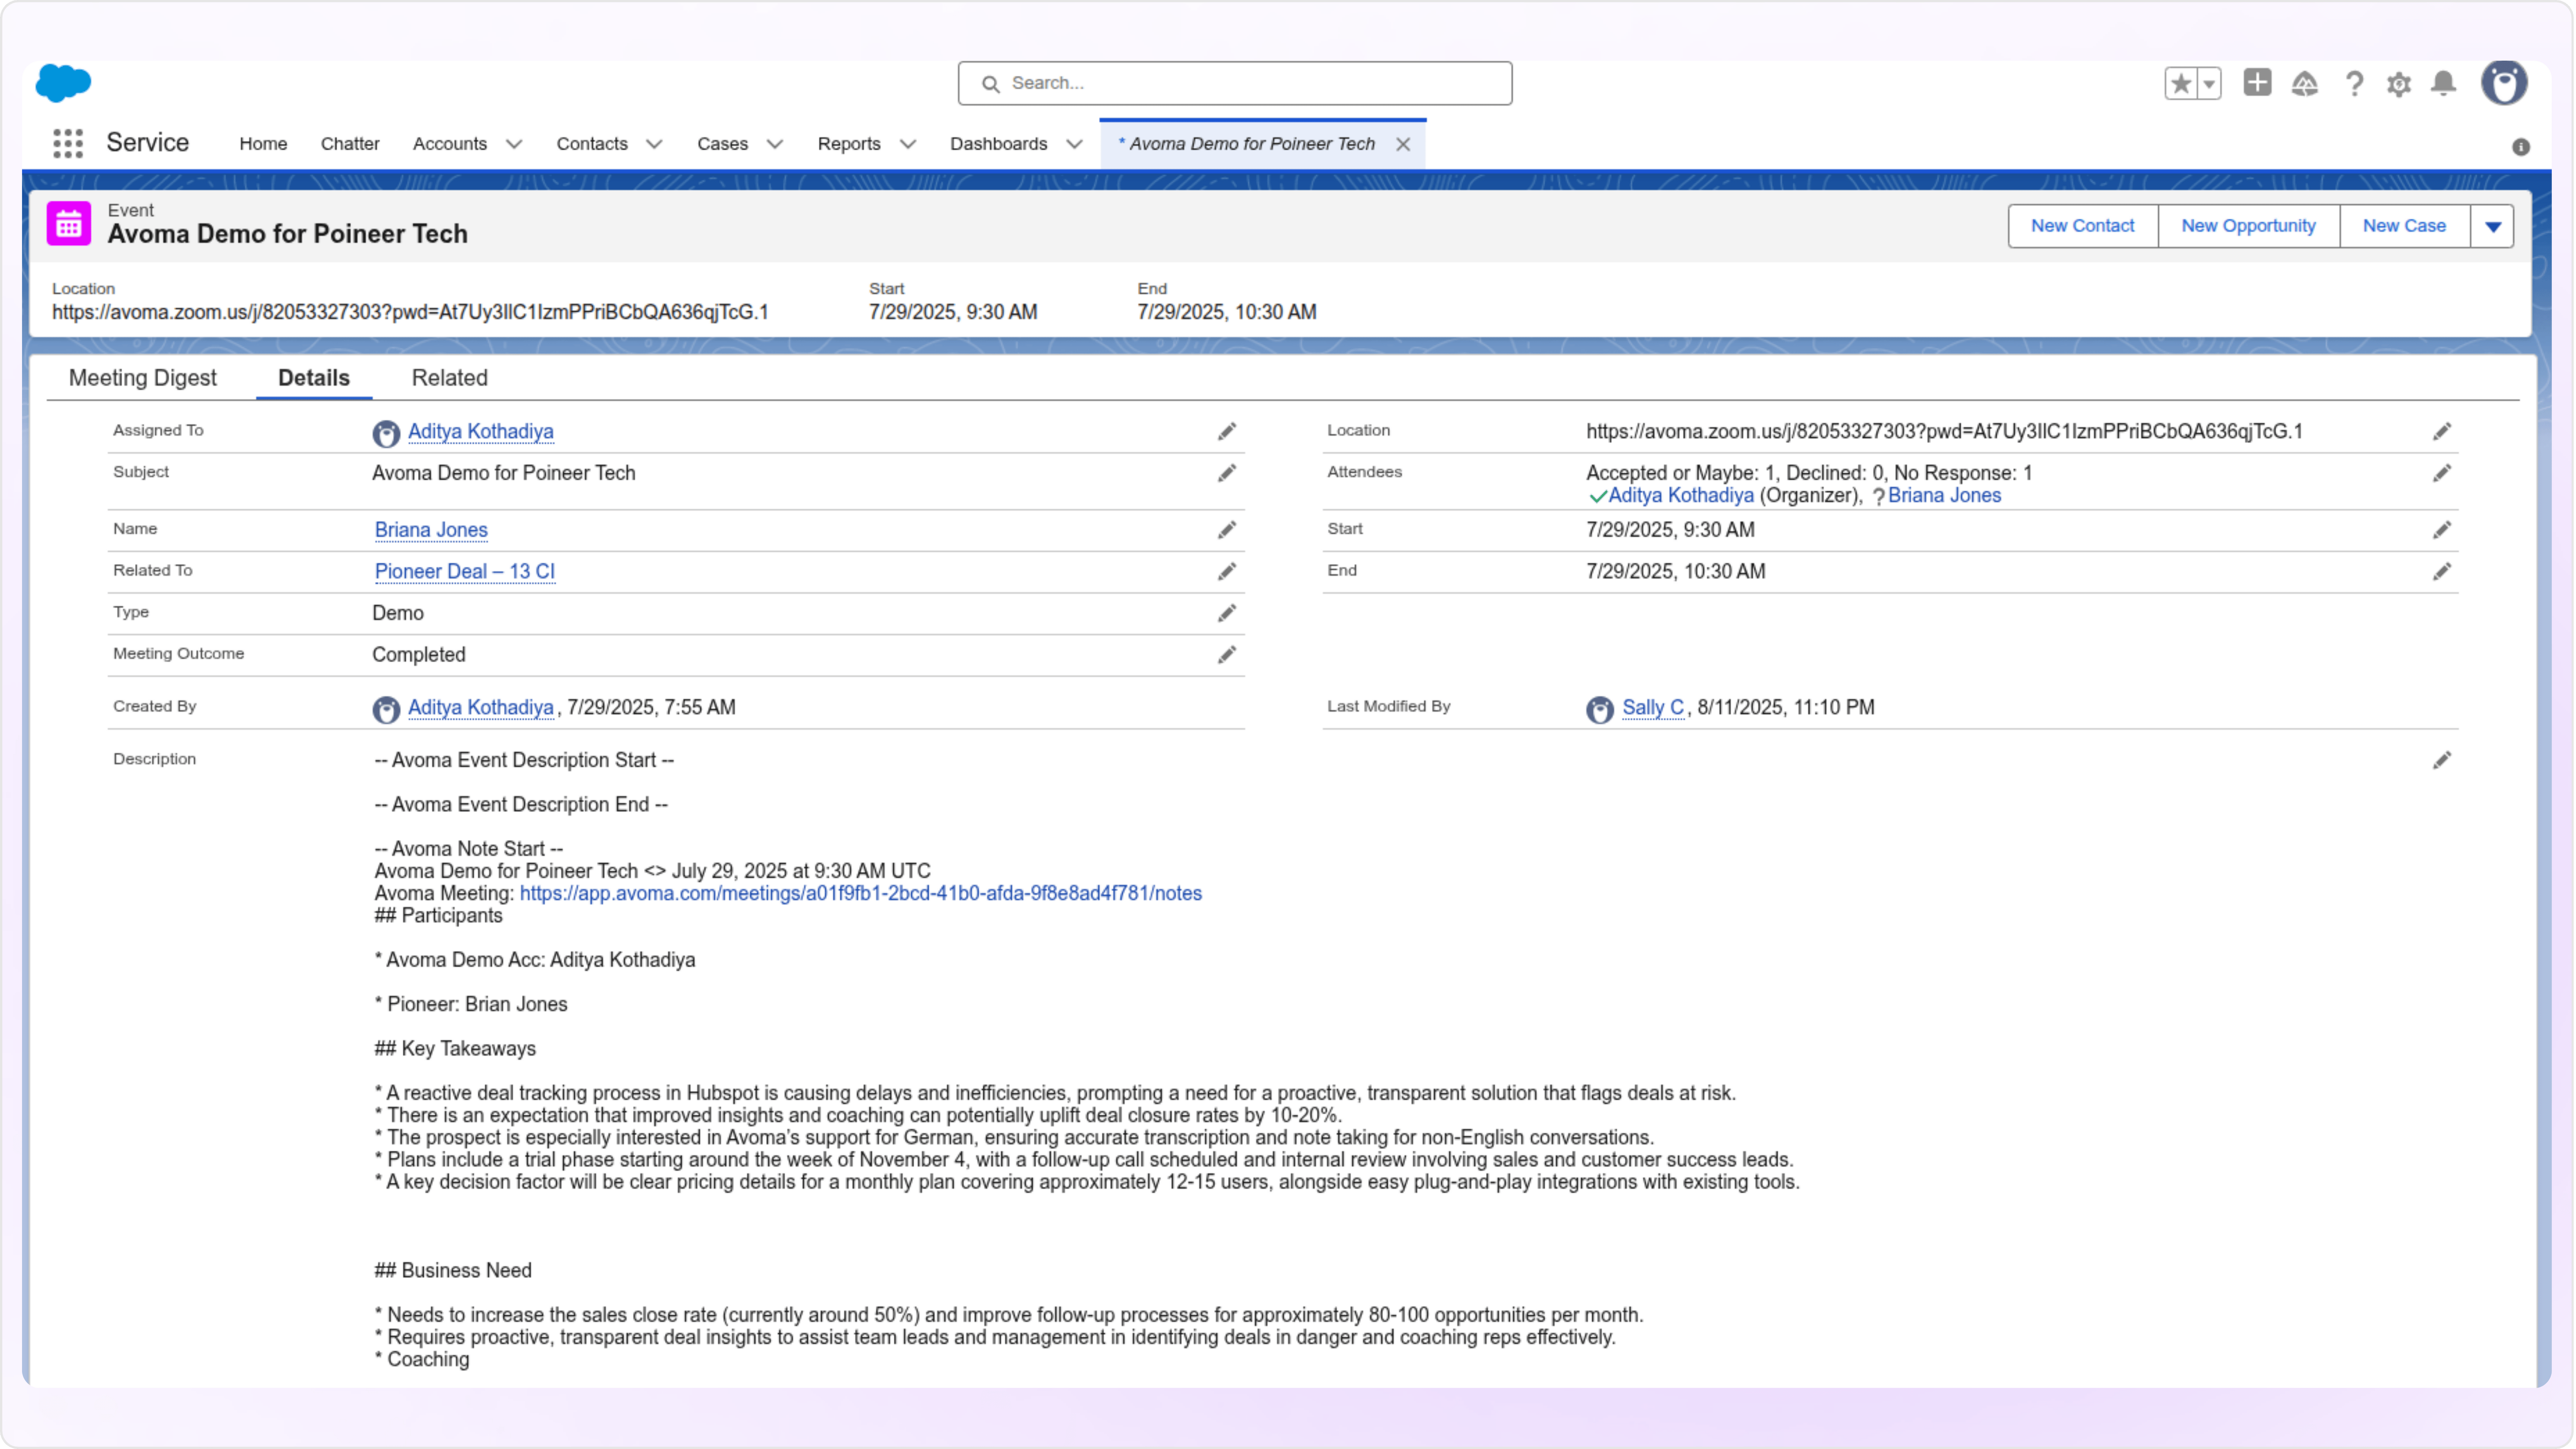Open Aditya Kothadiya link in Created By
The height and width of the screenshot is (1449, 2576).
click(481, 708)
